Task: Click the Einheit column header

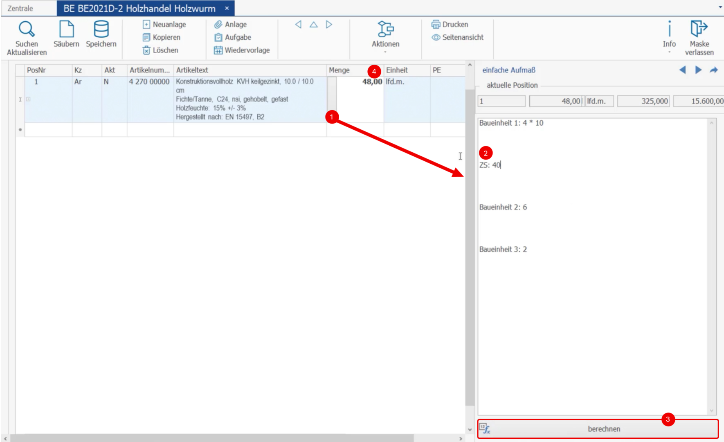Action: tap(407, 70)
